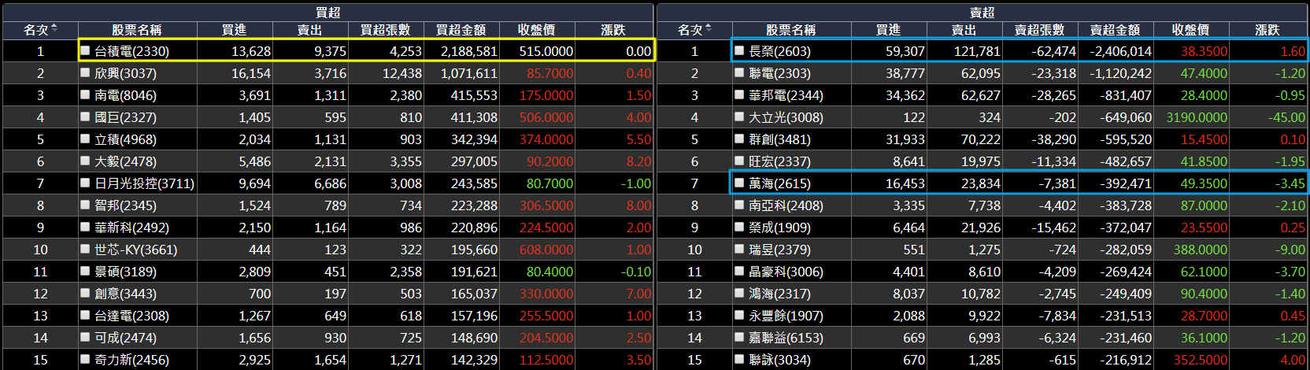Tick the checkbox for 台積電(2330)
The height and width of the screenshot is (370, 1310).
tap(85, 50)
